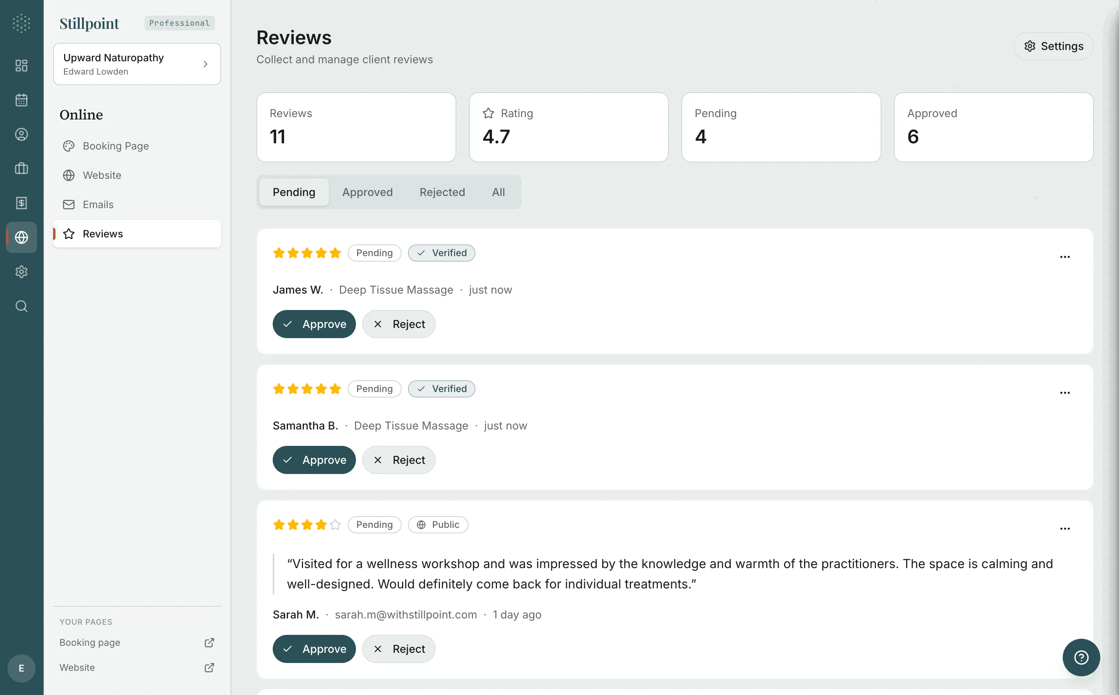Click the Booking page link under Your Pages
The height and width of the screenshot is (695, 1119).
90,643
